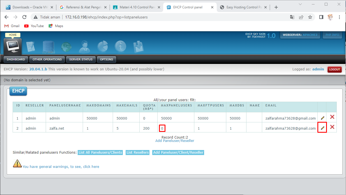Open the SERVER STATUS menu button
Viewport: 346px width, 195px height.
(x=81, y=59)
